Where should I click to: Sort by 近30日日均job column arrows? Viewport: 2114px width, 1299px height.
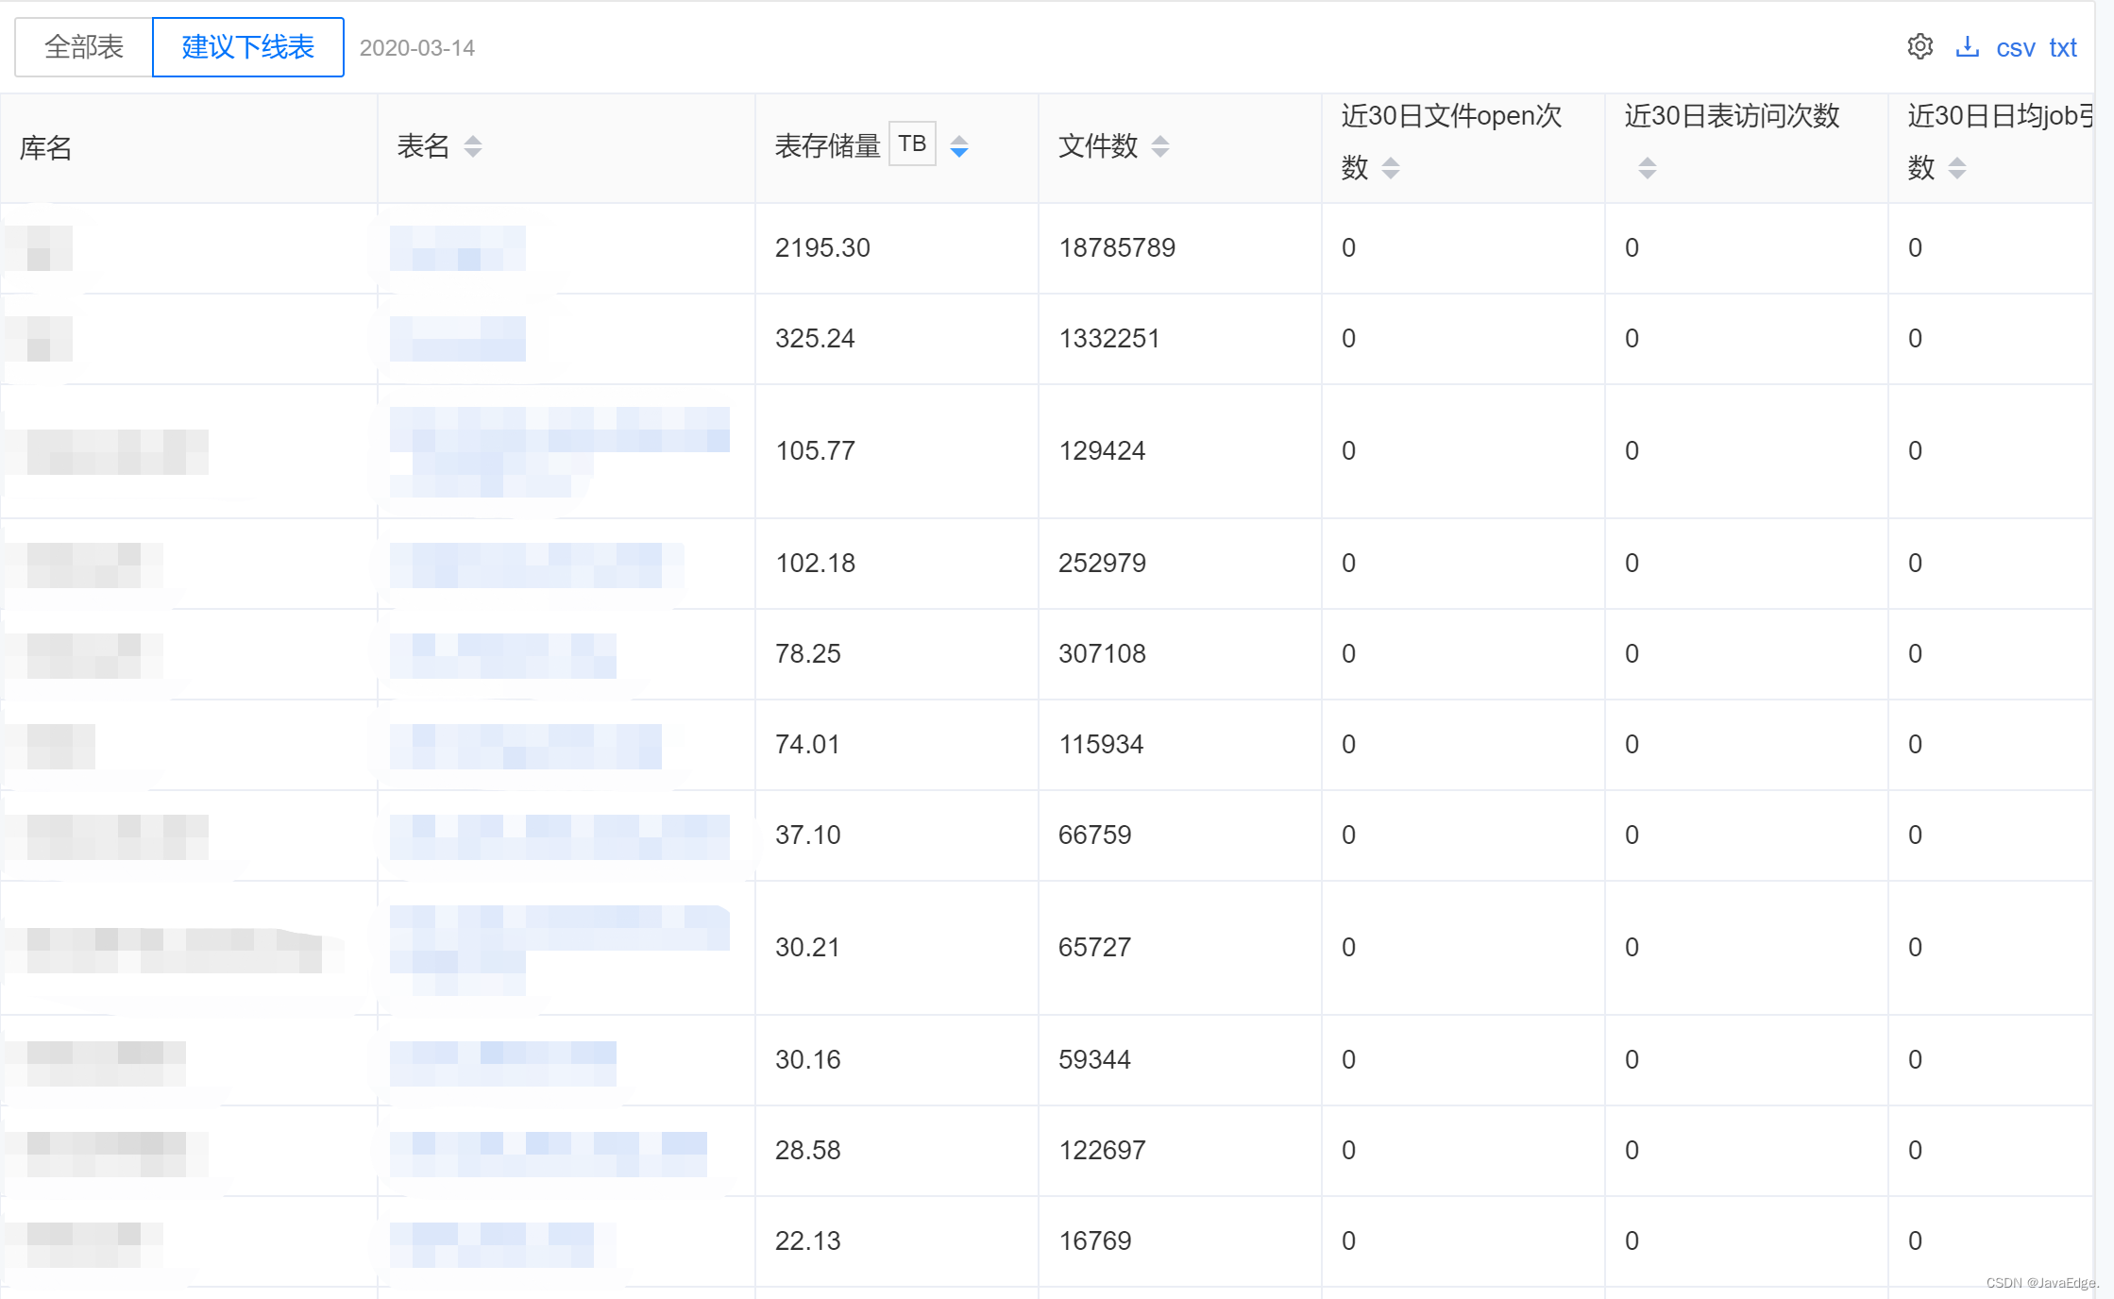pos(1957,168)
